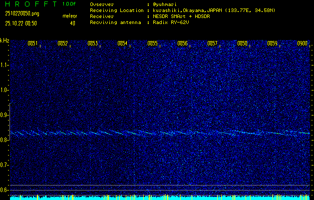The width and height of the screenshot is (314, 200).
Task: Select the 1.00f version label
Action: (69, 4)
